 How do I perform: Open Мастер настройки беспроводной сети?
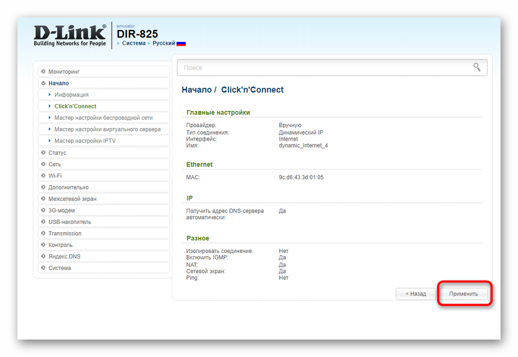pyautogui.click(x=104, y=118)
